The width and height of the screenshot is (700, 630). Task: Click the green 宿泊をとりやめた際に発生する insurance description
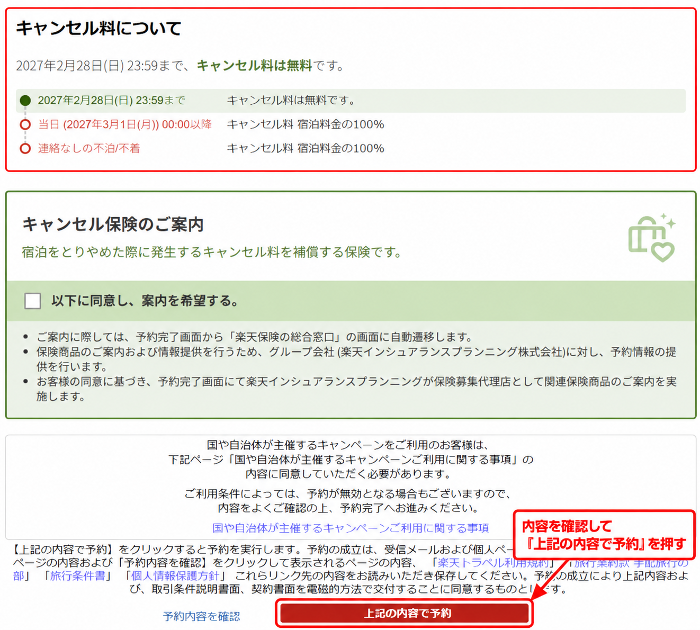(212, 252)
